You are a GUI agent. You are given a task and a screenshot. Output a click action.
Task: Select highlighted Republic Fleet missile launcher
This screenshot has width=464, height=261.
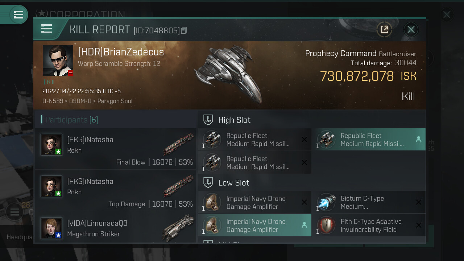tap(368, 140)
